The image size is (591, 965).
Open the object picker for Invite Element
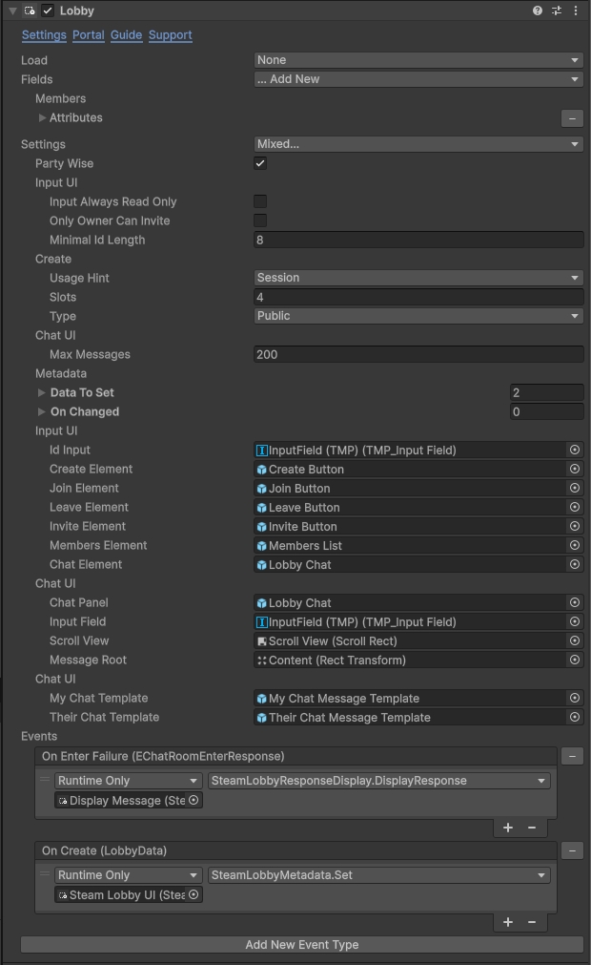tap(576, 526)
